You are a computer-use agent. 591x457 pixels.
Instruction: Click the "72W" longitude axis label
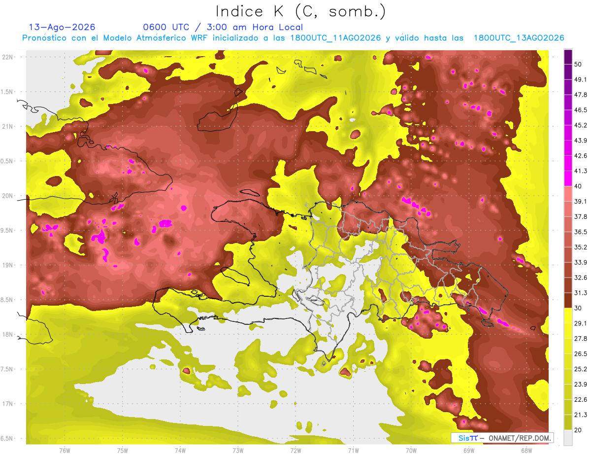click(x=295, y=451)
